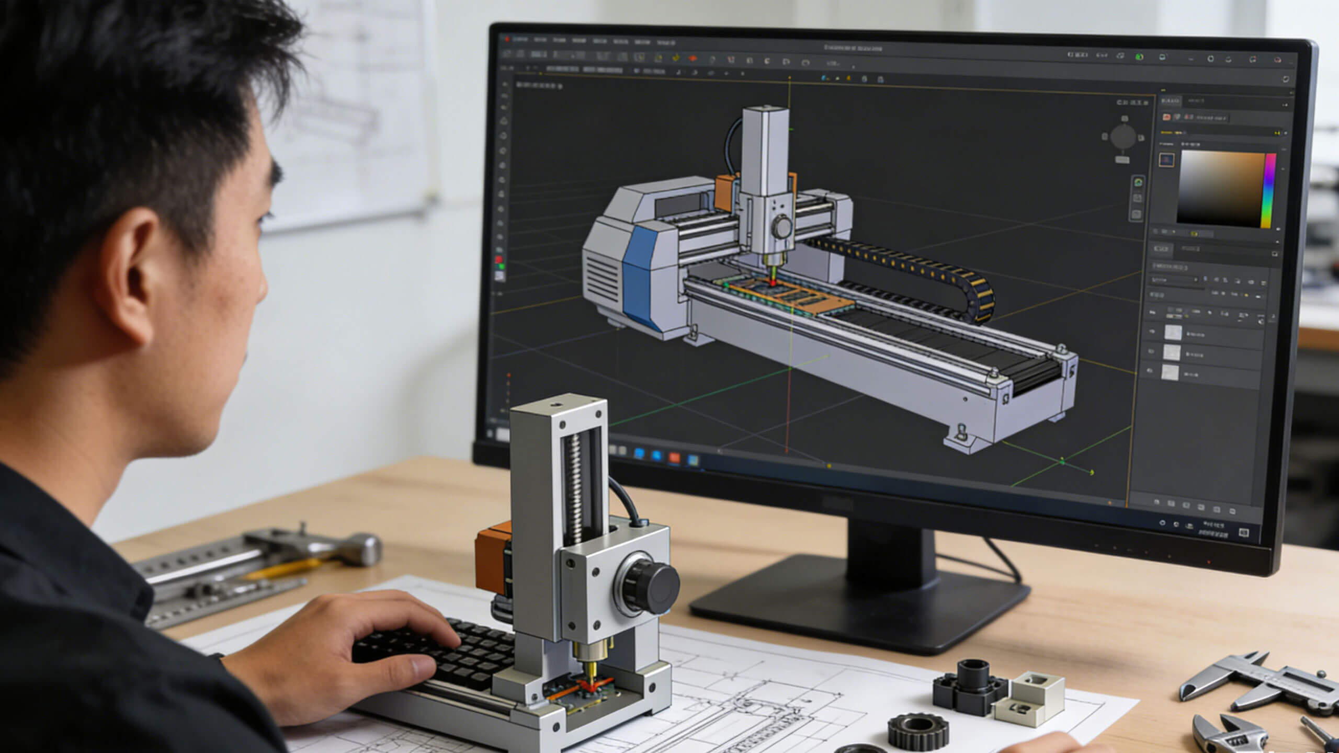1339x753 pixels.
Task: Click the red square icon on left sidebar
Action: click(x=498, y=259)
